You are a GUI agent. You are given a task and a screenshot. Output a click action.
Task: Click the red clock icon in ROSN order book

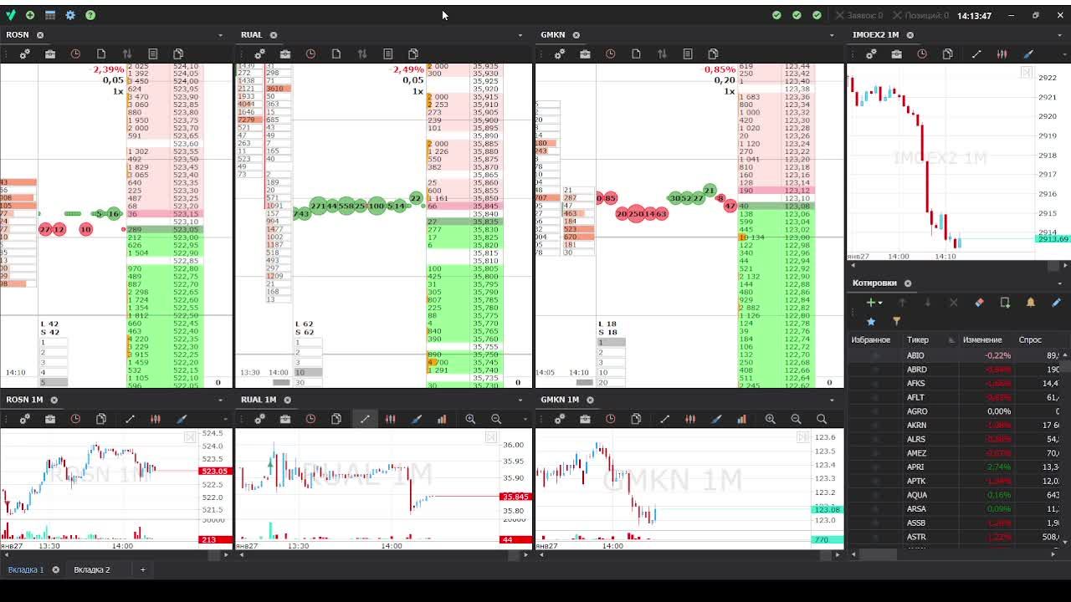pos(75,54)
